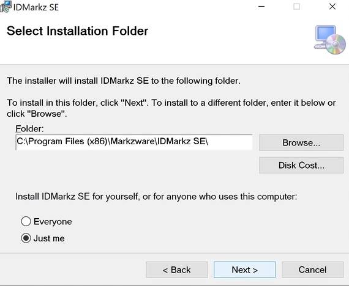Open the Disk Cost dialog
The height and width of the screenshot is (286, 349).
pyautogui.click(x=301, y=165)
